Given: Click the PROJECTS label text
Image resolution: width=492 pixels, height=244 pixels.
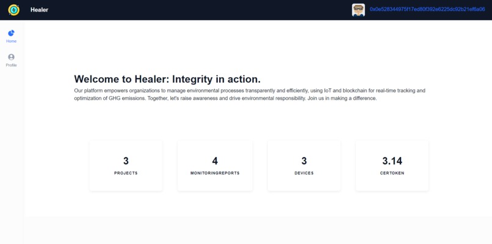Looking at the screenshot, I should tap(126, 173).
